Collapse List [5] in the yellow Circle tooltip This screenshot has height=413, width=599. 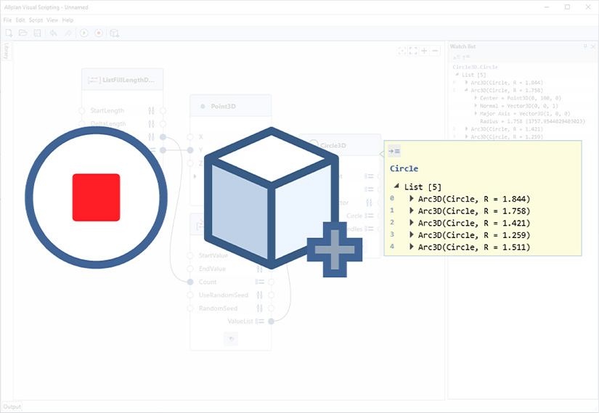pyautogui.click(x=396, y=186)
